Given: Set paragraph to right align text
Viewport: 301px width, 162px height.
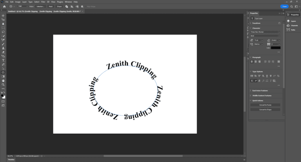Looking at the screenshot, I should coord(259,62).
